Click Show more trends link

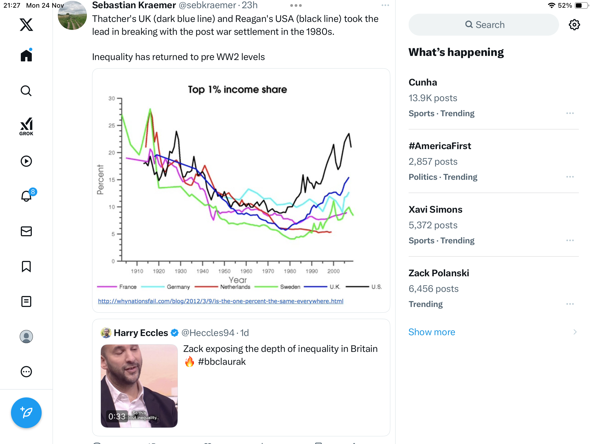click(x=432, y=332)
